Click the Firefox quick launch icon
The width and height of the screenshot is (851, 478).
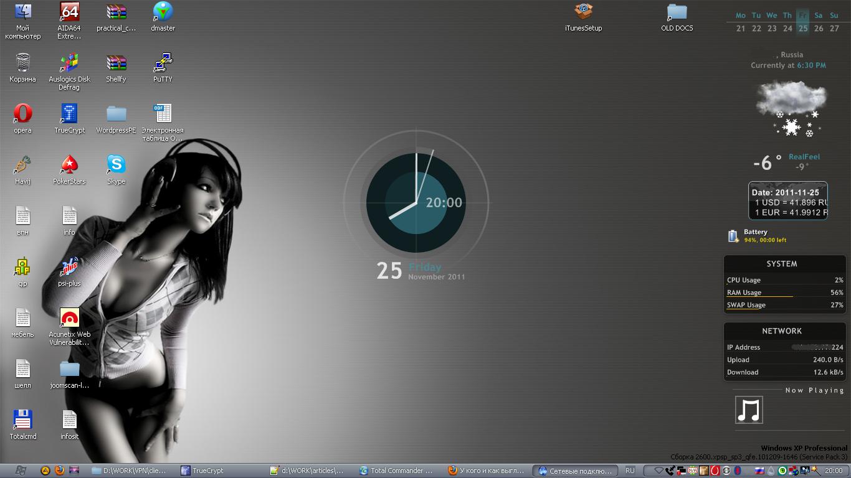pyautogui.click(x=60, y=471)
